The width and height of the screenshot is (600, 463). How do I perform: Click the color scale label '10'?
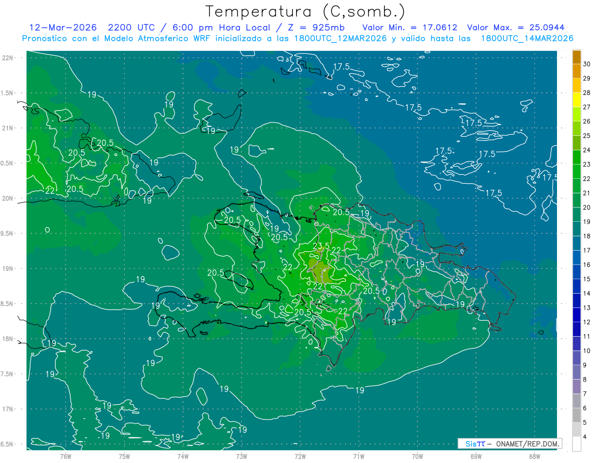coord(586,351)
